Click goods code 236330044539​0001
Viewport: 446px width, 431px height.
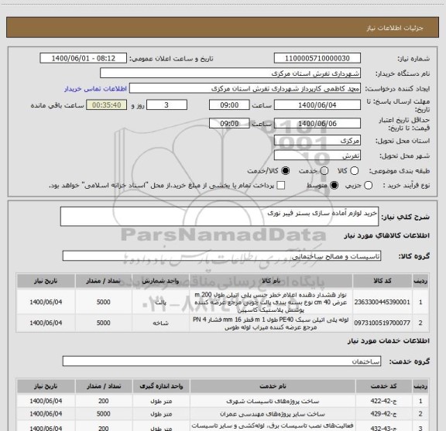(382, 302)
